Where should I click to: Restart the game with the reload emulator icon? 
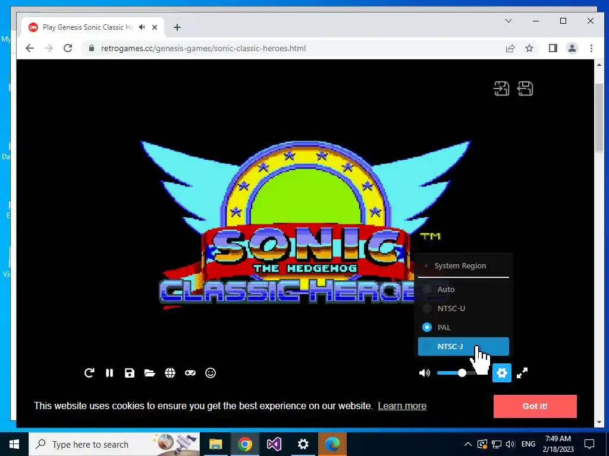tap(89, 373)
